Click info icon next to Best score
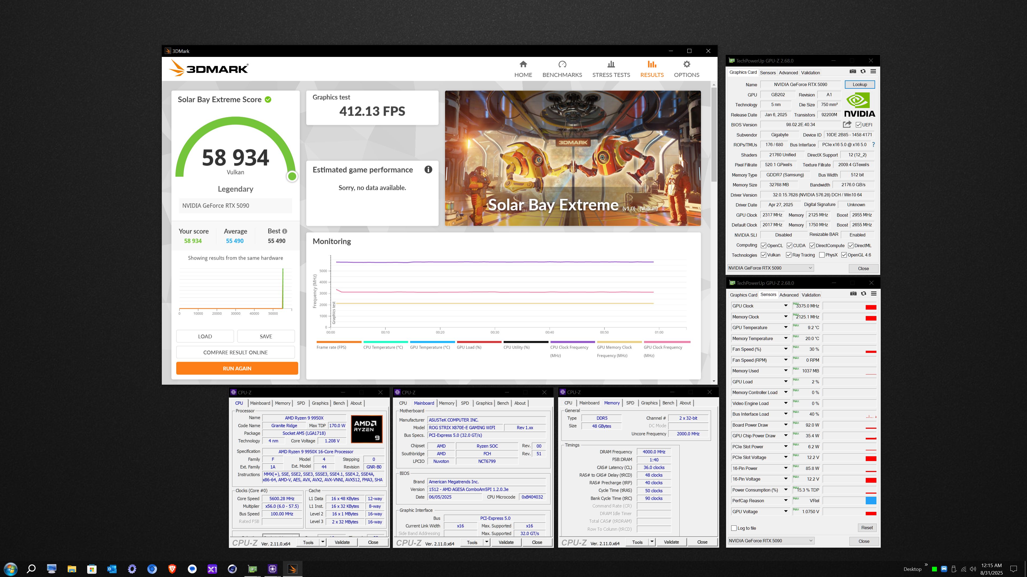 285,231
